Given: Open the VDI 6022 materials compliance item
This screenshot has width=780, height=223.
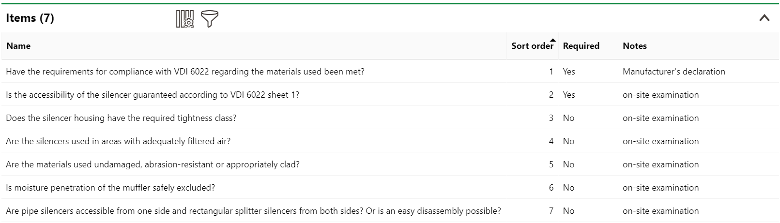Looking at the screenshot, I should coord(185,72).
